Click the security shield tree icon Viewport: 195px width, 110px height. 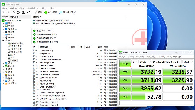(x=6, y=75)
